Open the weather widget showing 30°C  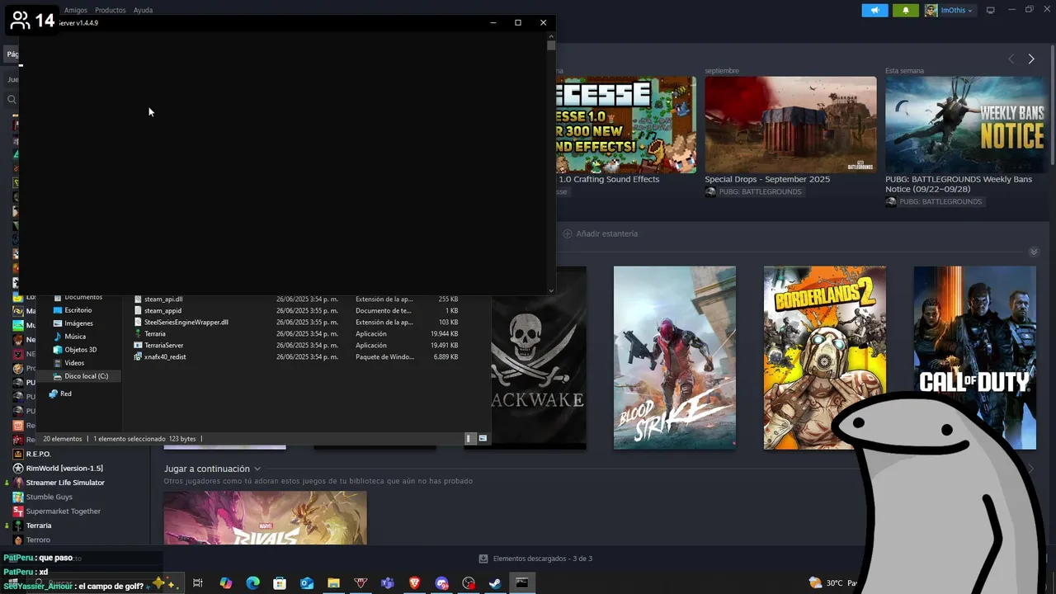click(833, 583)
